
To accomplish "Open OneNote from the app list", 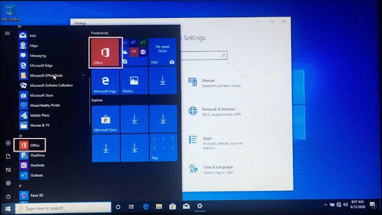I will 32,165.
